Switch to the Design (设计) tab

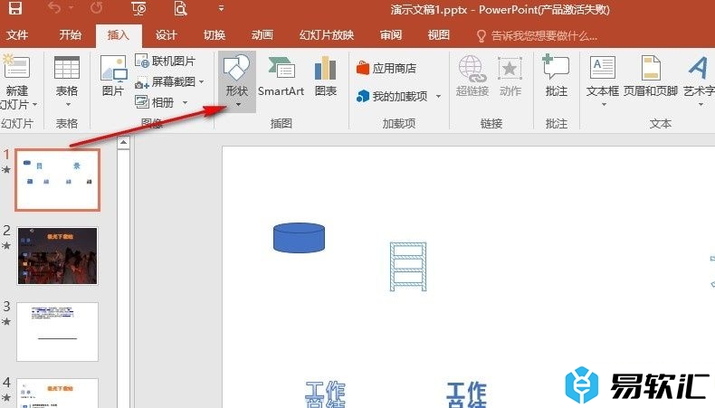tap(166, 36)
